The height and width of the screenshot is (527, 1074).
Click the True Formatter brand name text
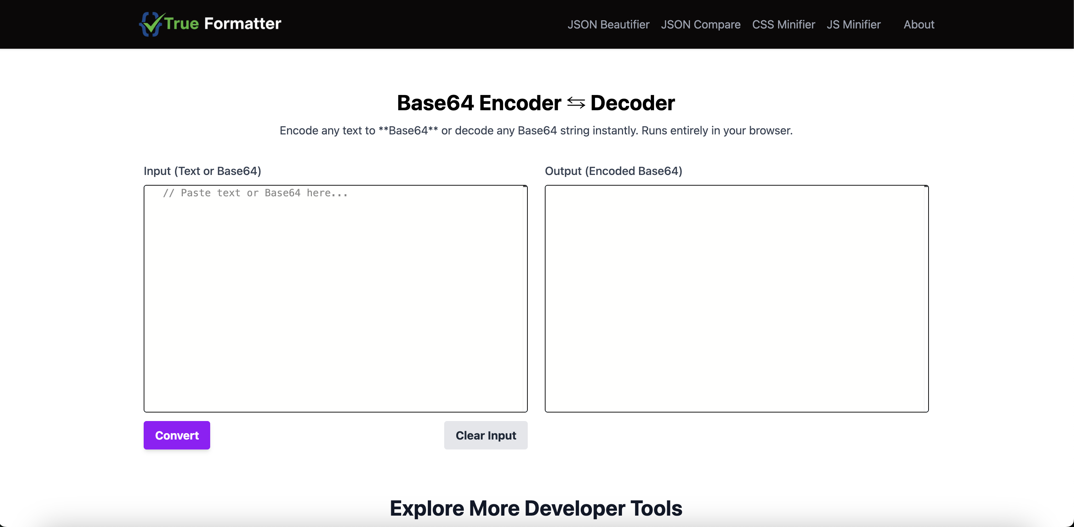[x=223, y=24]
